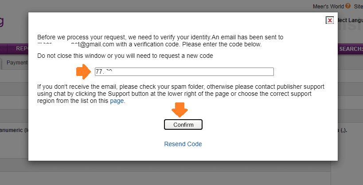Open the Meer's World account link
The image size is (363, 185).
coord(328,7)
